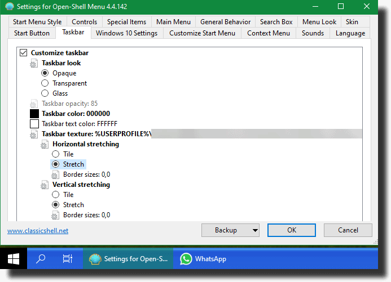
Task: Choose Tile under Vertical stretching
Action: coord(56,195)
